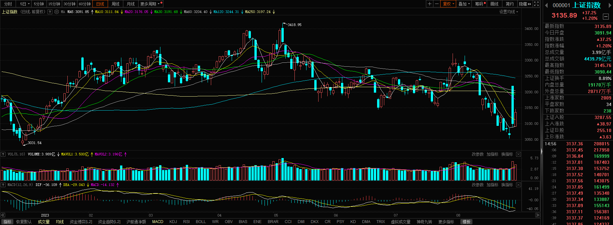Switch to the 周线 weekly period tab
This screenshot has height=225, width=613.
(x=116, y=4)
